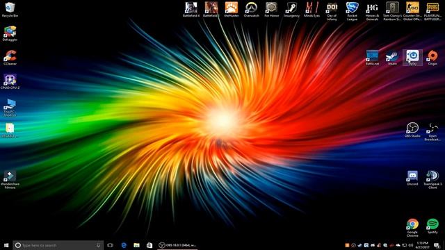
Task: Select the Spotify desktop shortcut
Action: [x=432, y=226]
